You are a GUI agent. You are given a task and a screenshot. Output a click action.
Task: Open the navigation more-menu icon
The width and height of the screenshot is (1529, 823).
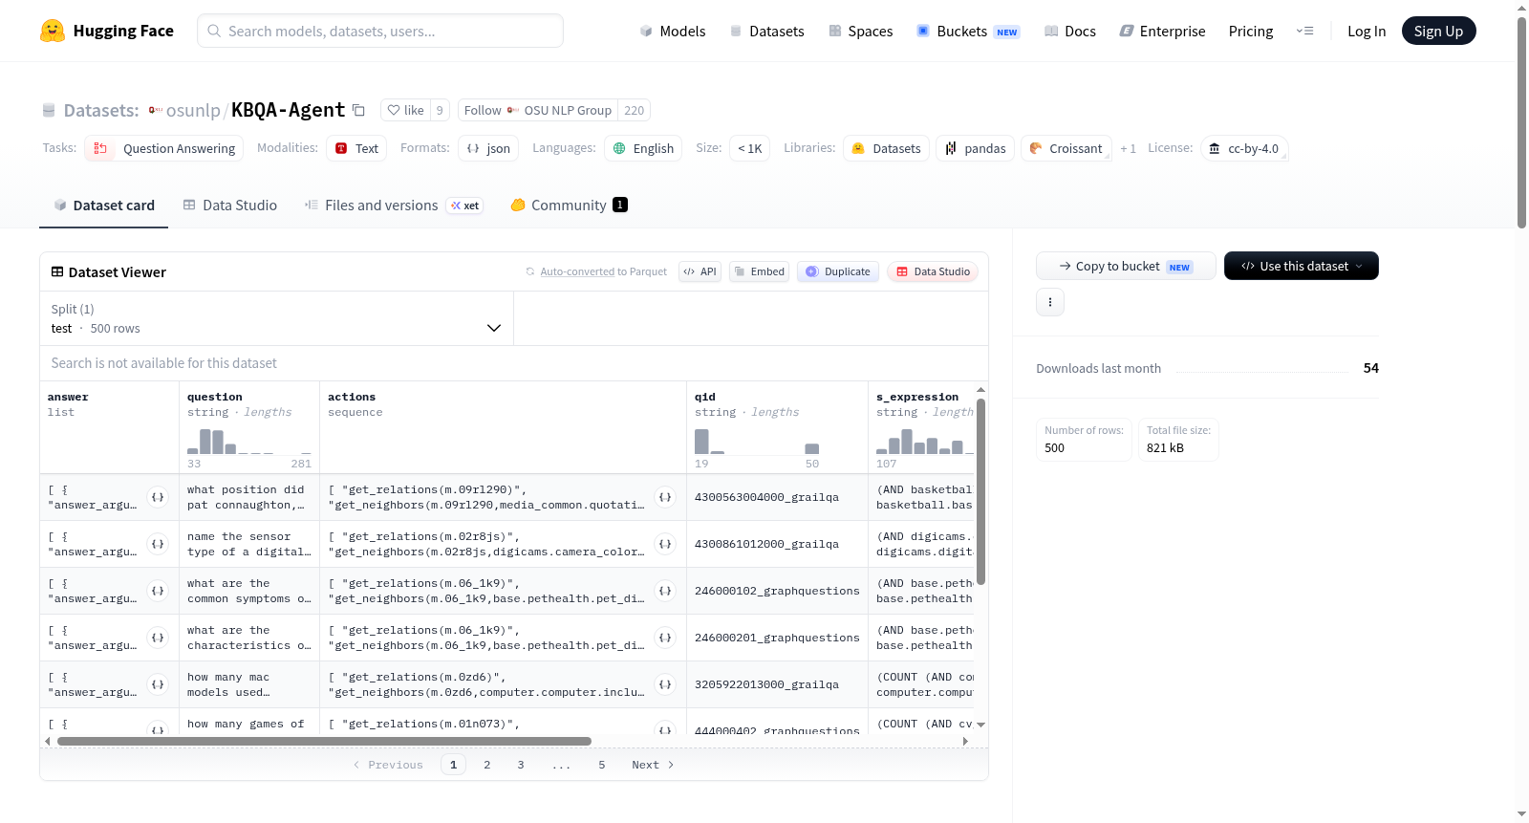tap(1304, 31)
